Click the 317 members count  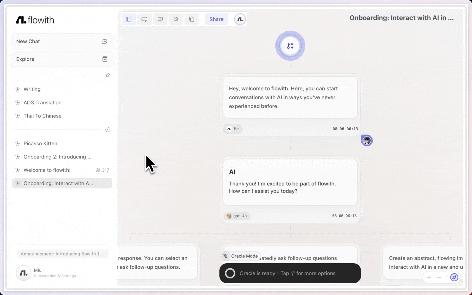click(103, 170)
